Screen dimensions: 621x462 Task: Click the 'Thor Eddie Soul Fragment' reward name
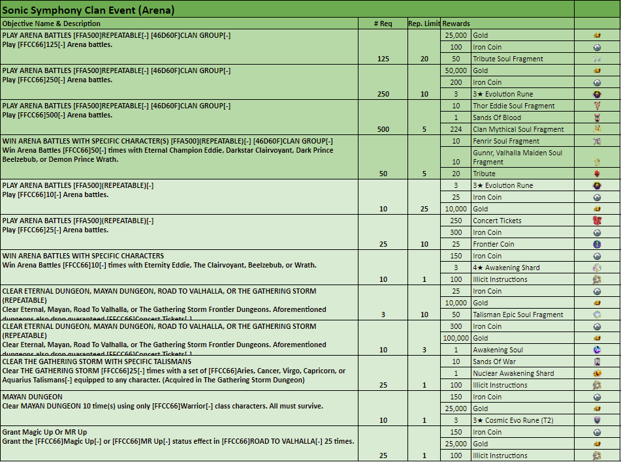click(x=513, y=106)
